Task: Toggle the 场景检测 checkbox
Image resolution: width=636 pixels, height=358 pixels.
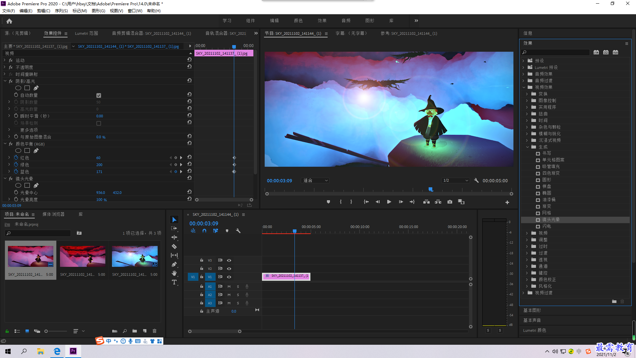Action: 99,123
